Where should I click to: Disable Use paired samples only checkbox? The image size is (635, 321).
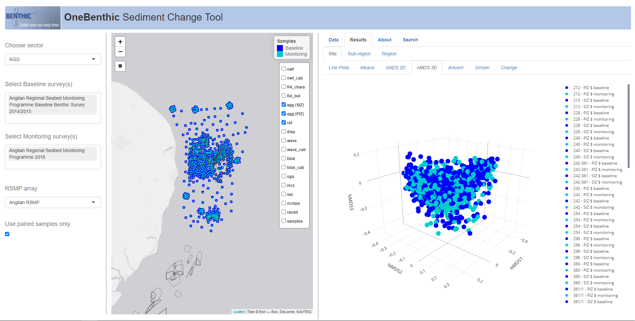7,234
